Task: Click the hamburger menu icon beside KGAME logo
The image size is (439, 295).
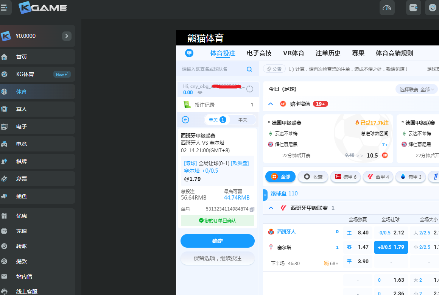Action: (x=4, y=8)
